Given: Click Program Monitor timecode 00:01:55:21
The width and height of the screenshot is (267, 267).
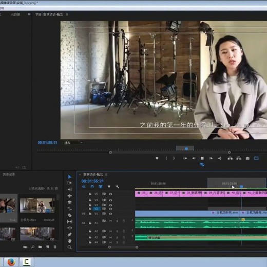Looking at the screenshot, I should [x=47, y=142].
